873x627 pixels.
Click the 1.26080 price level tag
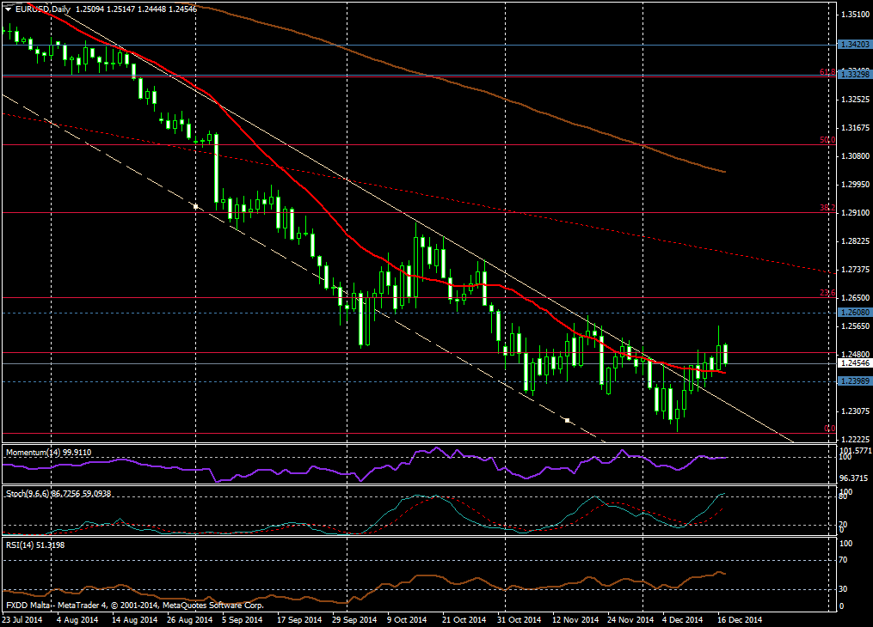tap(855, 313)
